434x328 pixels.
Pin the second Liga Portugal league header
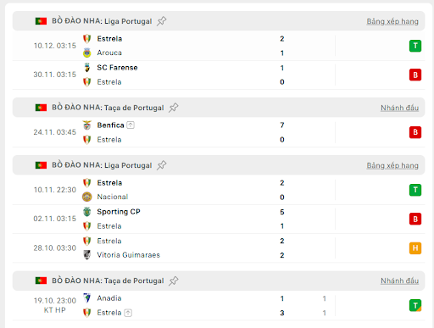162,165
